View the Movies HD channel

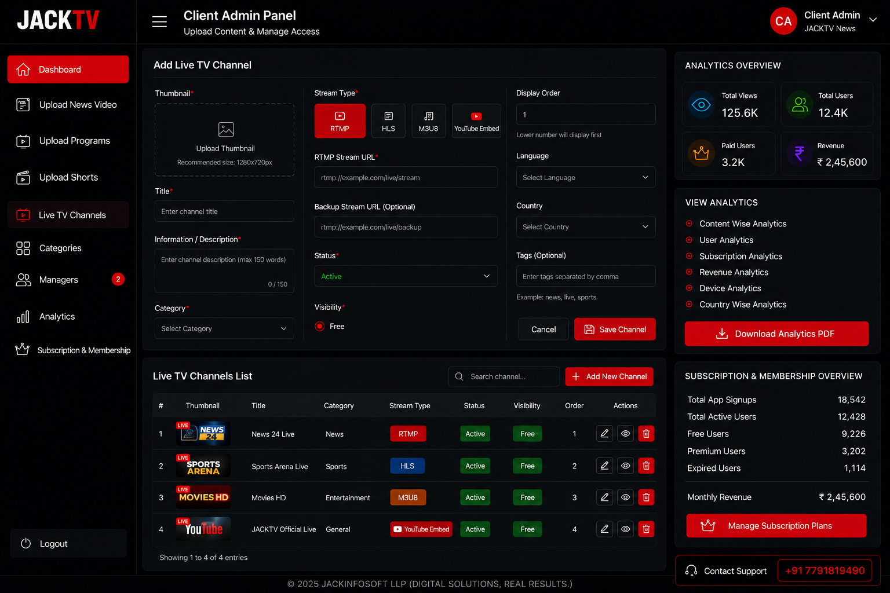[625, 497]
